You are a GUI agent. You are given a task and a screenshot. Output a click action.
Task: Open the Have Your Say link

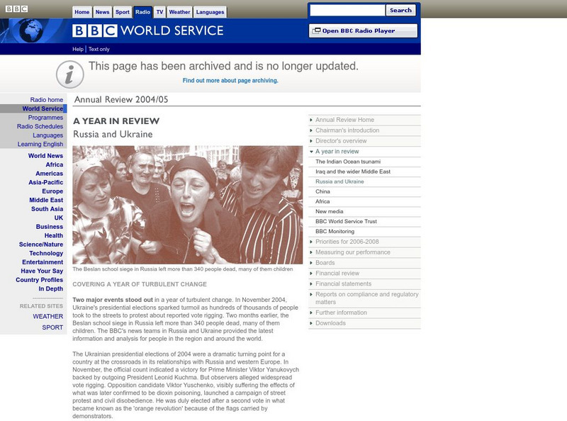42,271
